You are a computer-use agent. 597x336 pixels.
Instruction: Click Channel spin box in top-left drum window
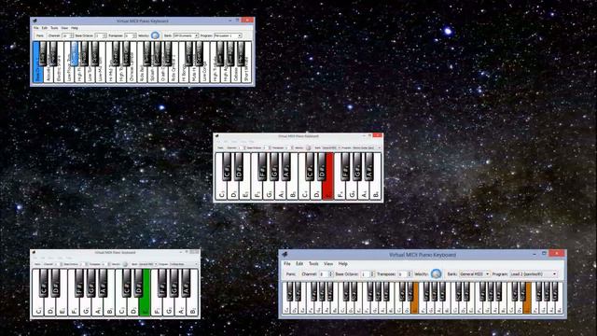click(x=67, y=35)
